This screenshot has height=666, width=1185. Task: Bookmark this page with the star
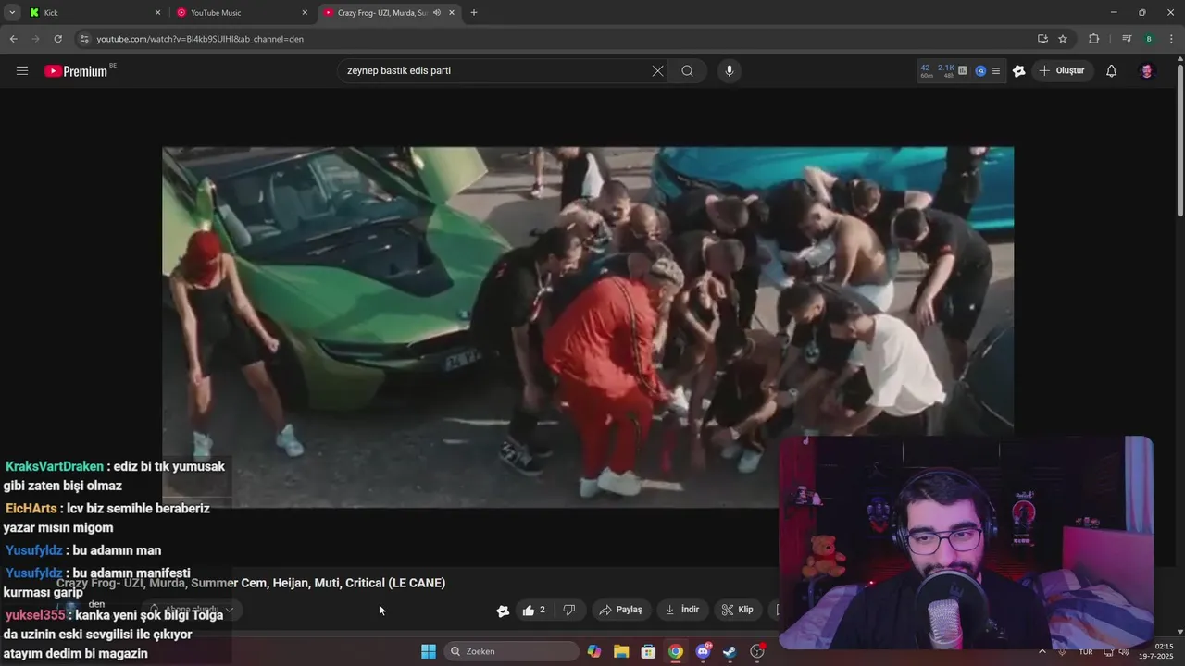point(1063,39)
